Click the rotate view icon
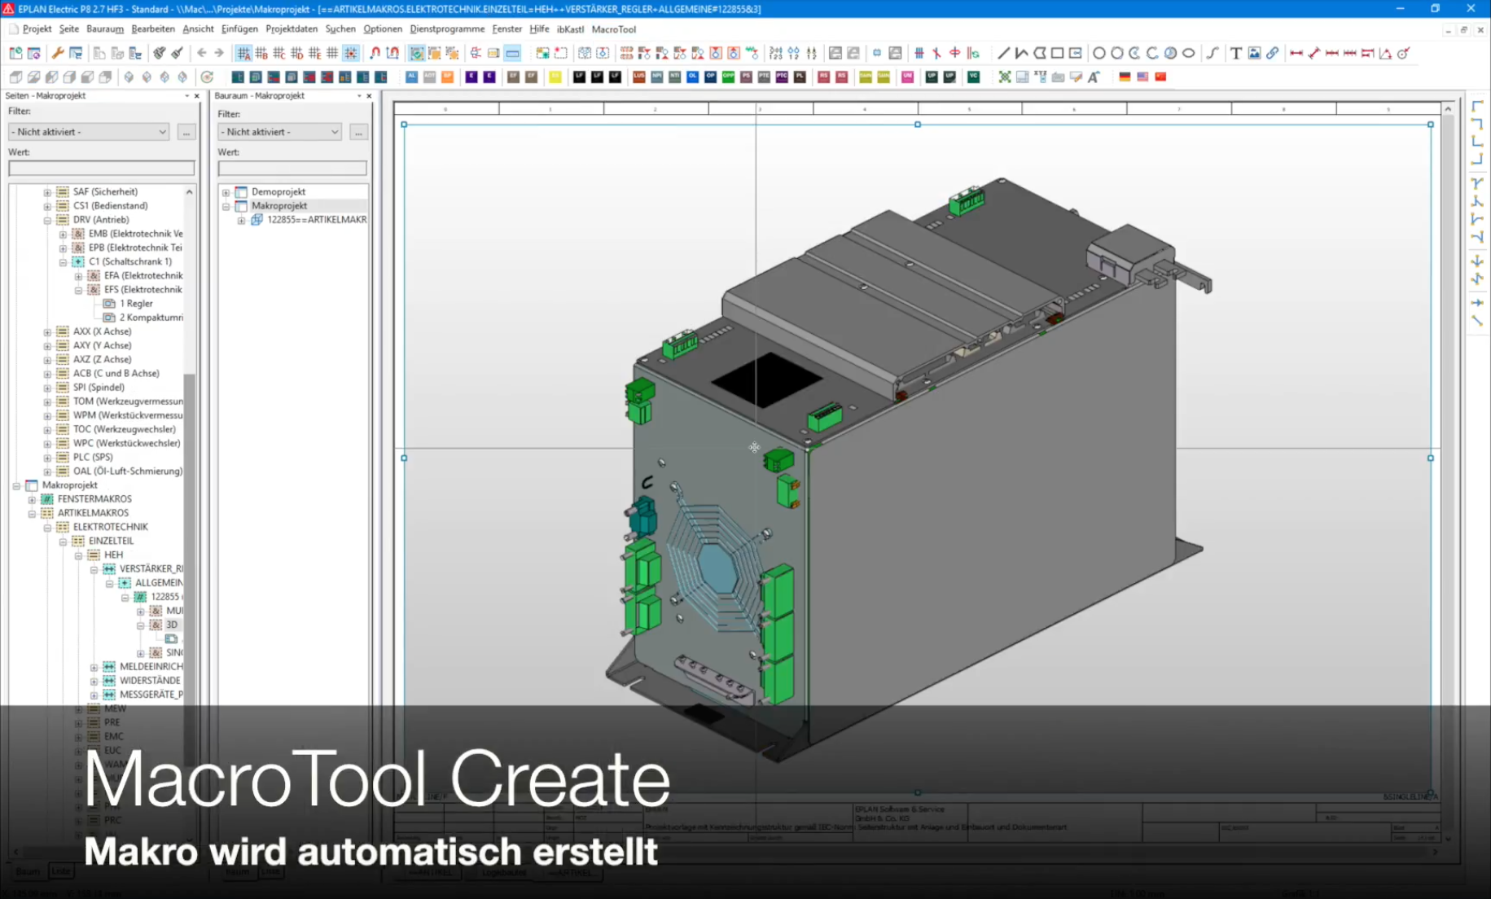This screenshot has width=1491, height=899. tap(207, 77)
